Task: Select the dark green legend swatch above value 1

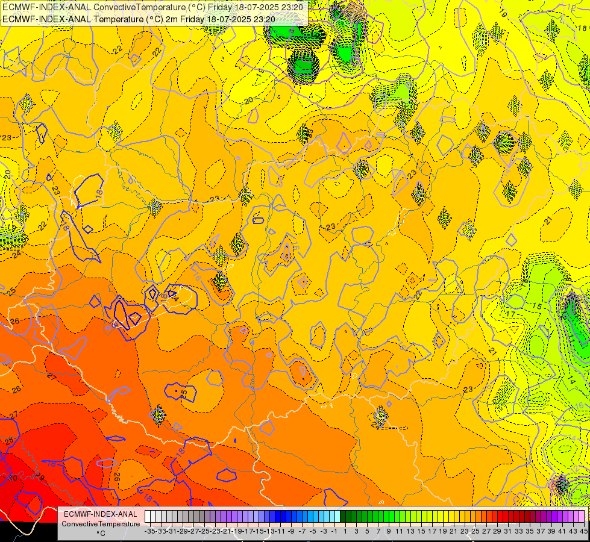Action: coord(343,516)
